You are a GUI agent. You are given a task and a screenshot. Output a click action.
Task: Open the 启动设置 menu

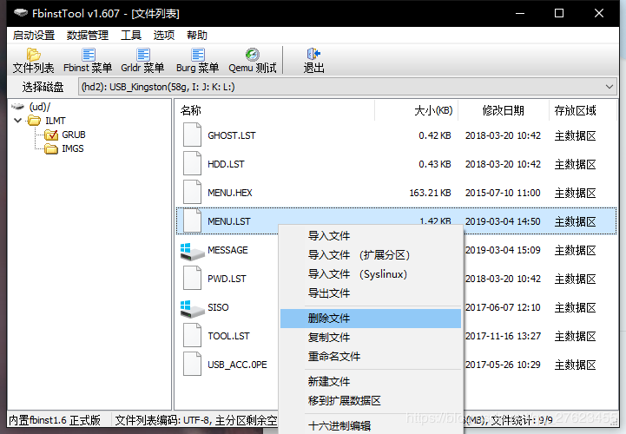click(x=34, y=36)
